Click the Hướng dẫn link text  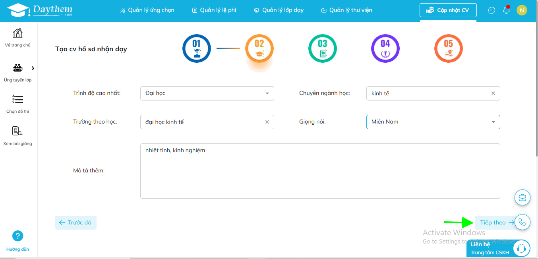17,249
